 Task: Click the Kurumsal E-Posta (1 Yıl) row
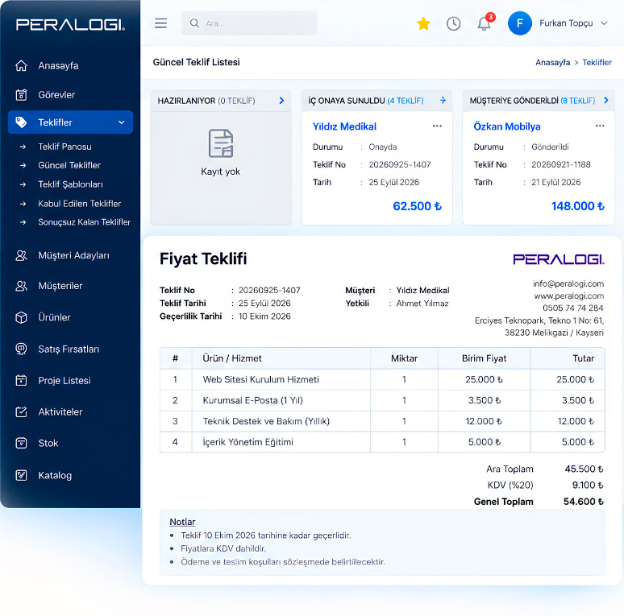(382, 400)
